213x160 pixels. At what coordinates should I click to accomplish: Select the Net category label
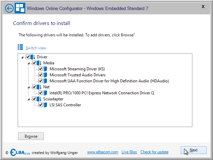point(47,87)
